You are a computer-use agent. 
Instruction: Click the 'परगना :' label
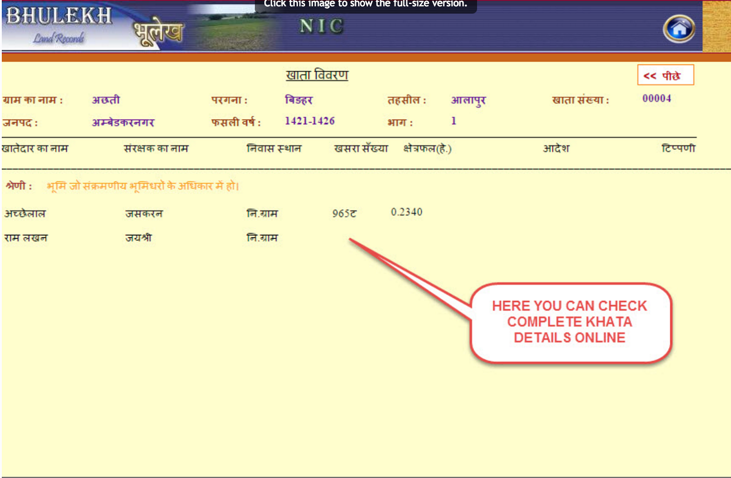tap(229, 100)
